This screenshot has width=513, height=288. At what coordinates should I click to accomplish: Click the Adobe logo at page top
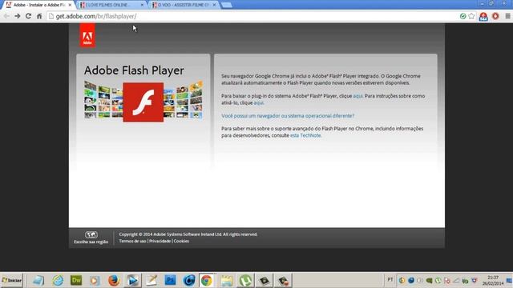click(87, 35)
